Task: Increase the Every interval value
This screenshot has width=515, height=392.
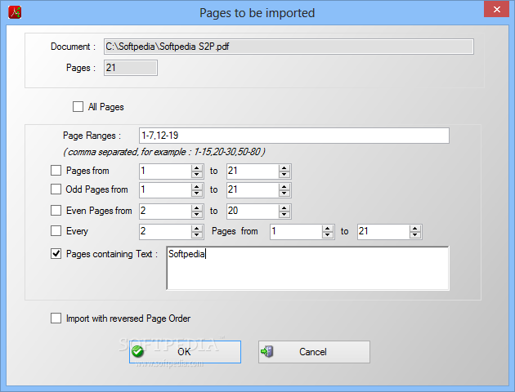Action: 197,229
